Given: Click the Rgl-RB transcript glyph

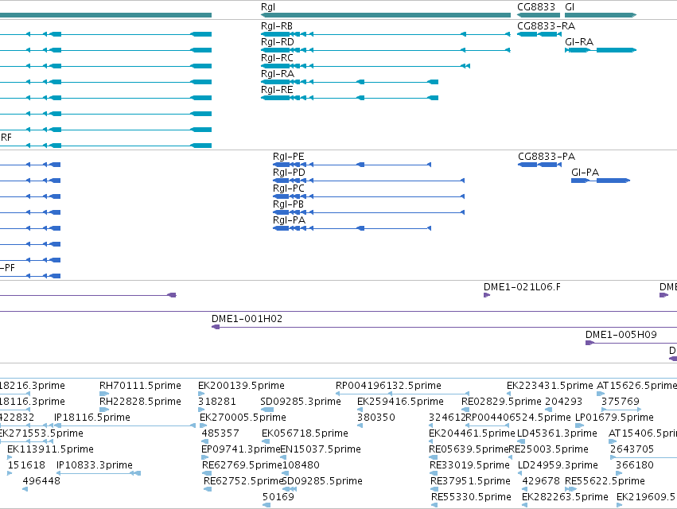Looking at the screenshot, I should tap(386, 34).
